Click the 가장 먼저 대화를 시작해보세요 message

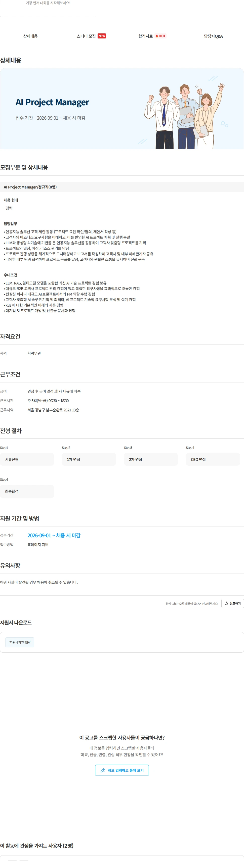tap(48, 3)
